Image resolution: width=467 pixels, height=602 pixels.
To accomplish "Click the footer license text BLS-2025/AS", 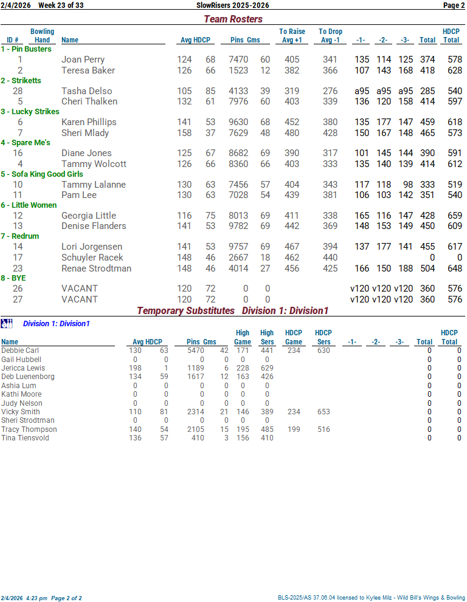I will coord(372,598).
